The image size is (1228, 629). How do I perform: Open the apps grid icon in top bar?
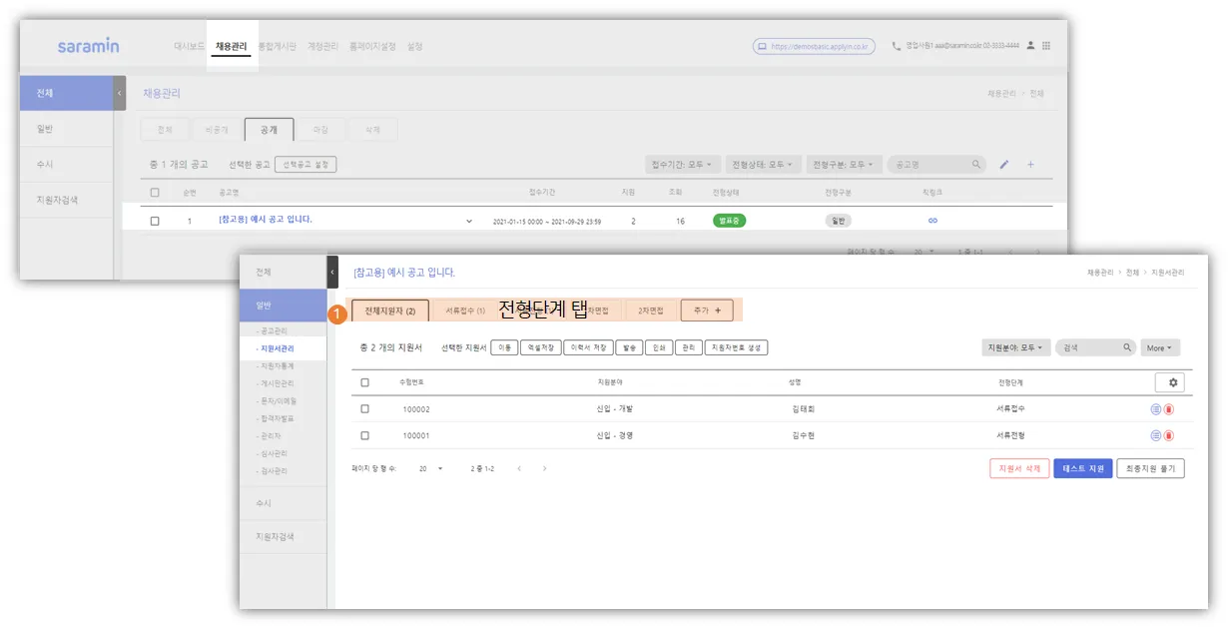point(1046,46)
